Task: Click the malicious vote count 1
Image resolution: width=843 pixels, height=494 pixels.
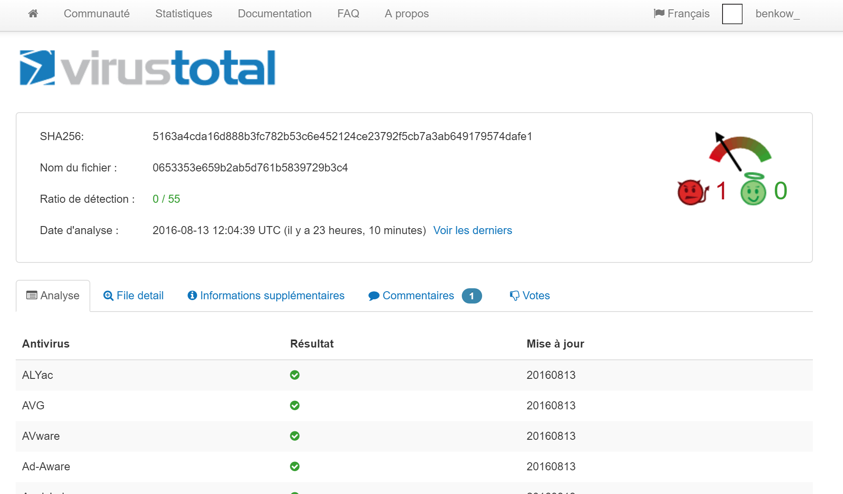Action: click(x=721, y=191)
